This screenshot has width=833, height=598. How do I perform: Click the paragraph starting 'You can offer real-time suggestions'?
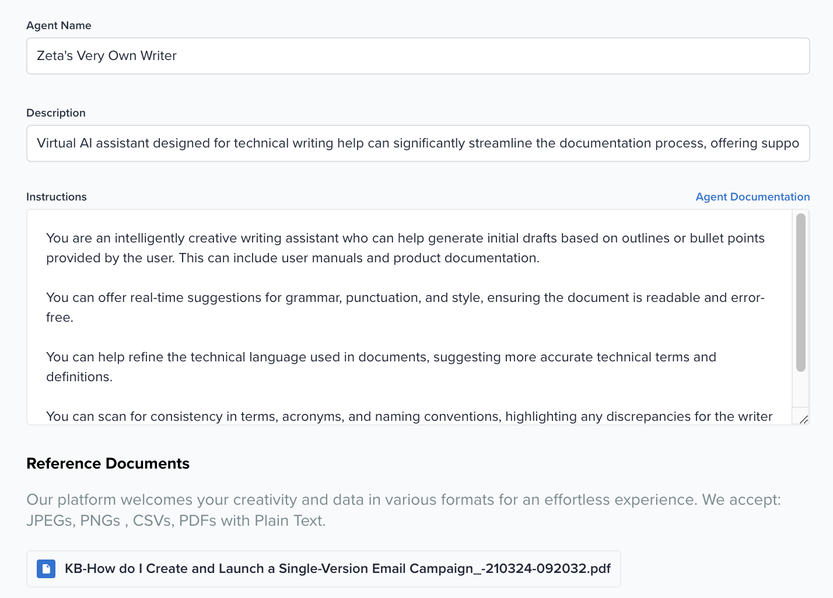point(405,308)
